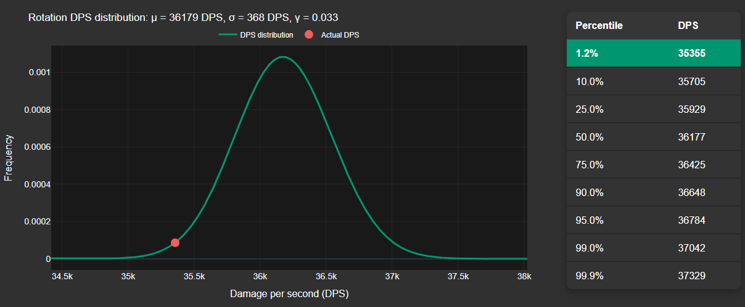Click the 35705 DPS value
This screenshot has width=745, height=307.
pos(691,81)
